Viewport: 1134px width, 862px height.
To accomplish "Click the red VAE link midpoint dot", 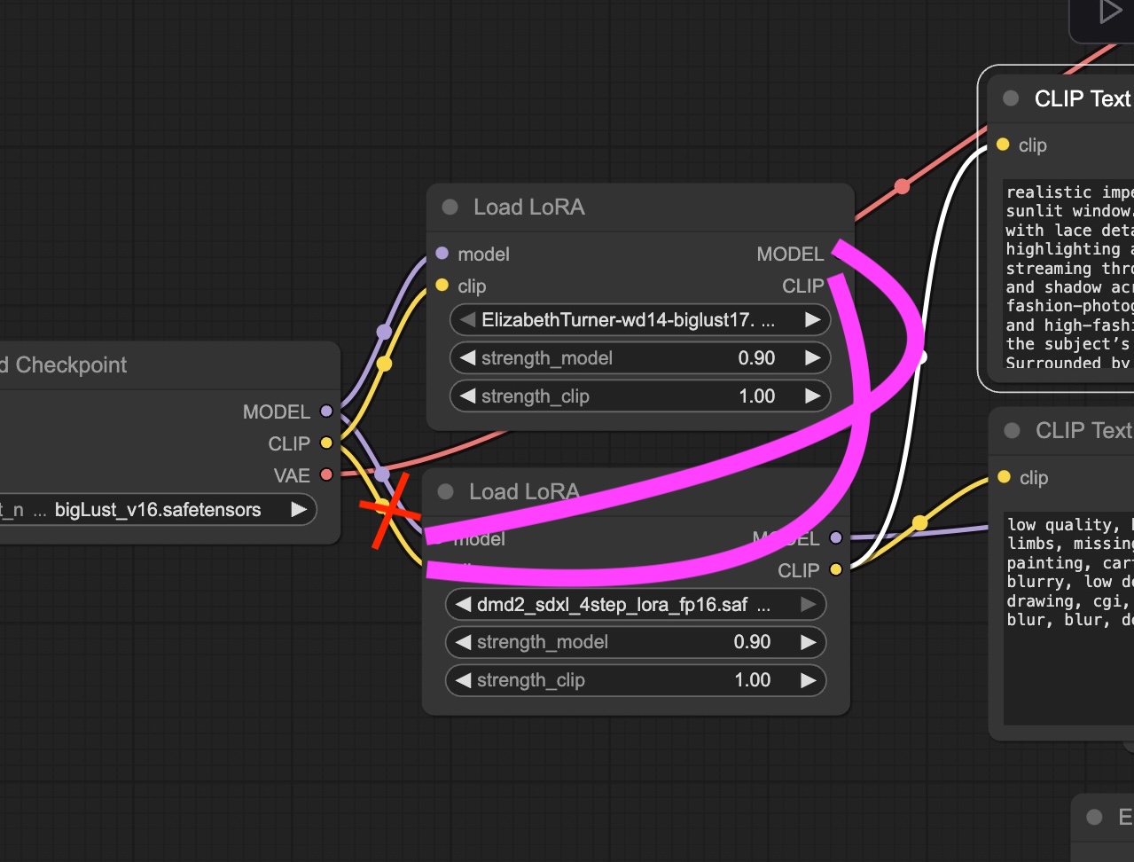I will 902,186.
